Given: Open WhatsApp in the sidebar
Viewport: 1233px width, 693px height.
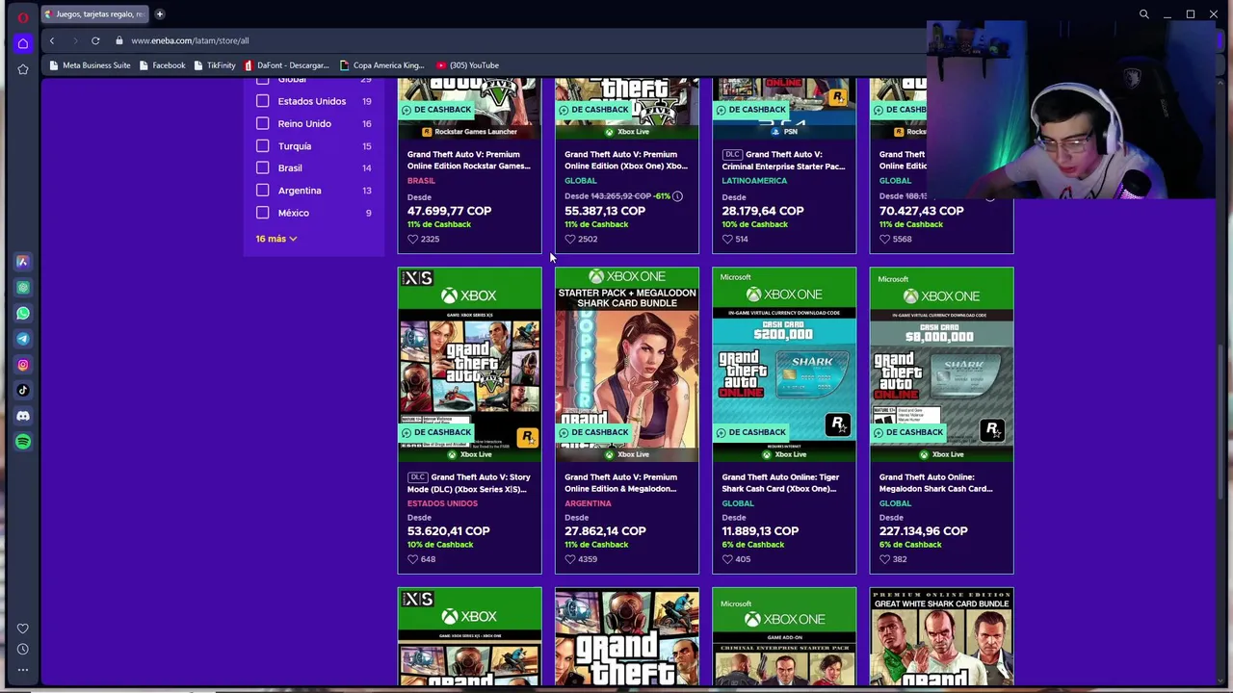Looking at the screenshot, I should (23, 313).
